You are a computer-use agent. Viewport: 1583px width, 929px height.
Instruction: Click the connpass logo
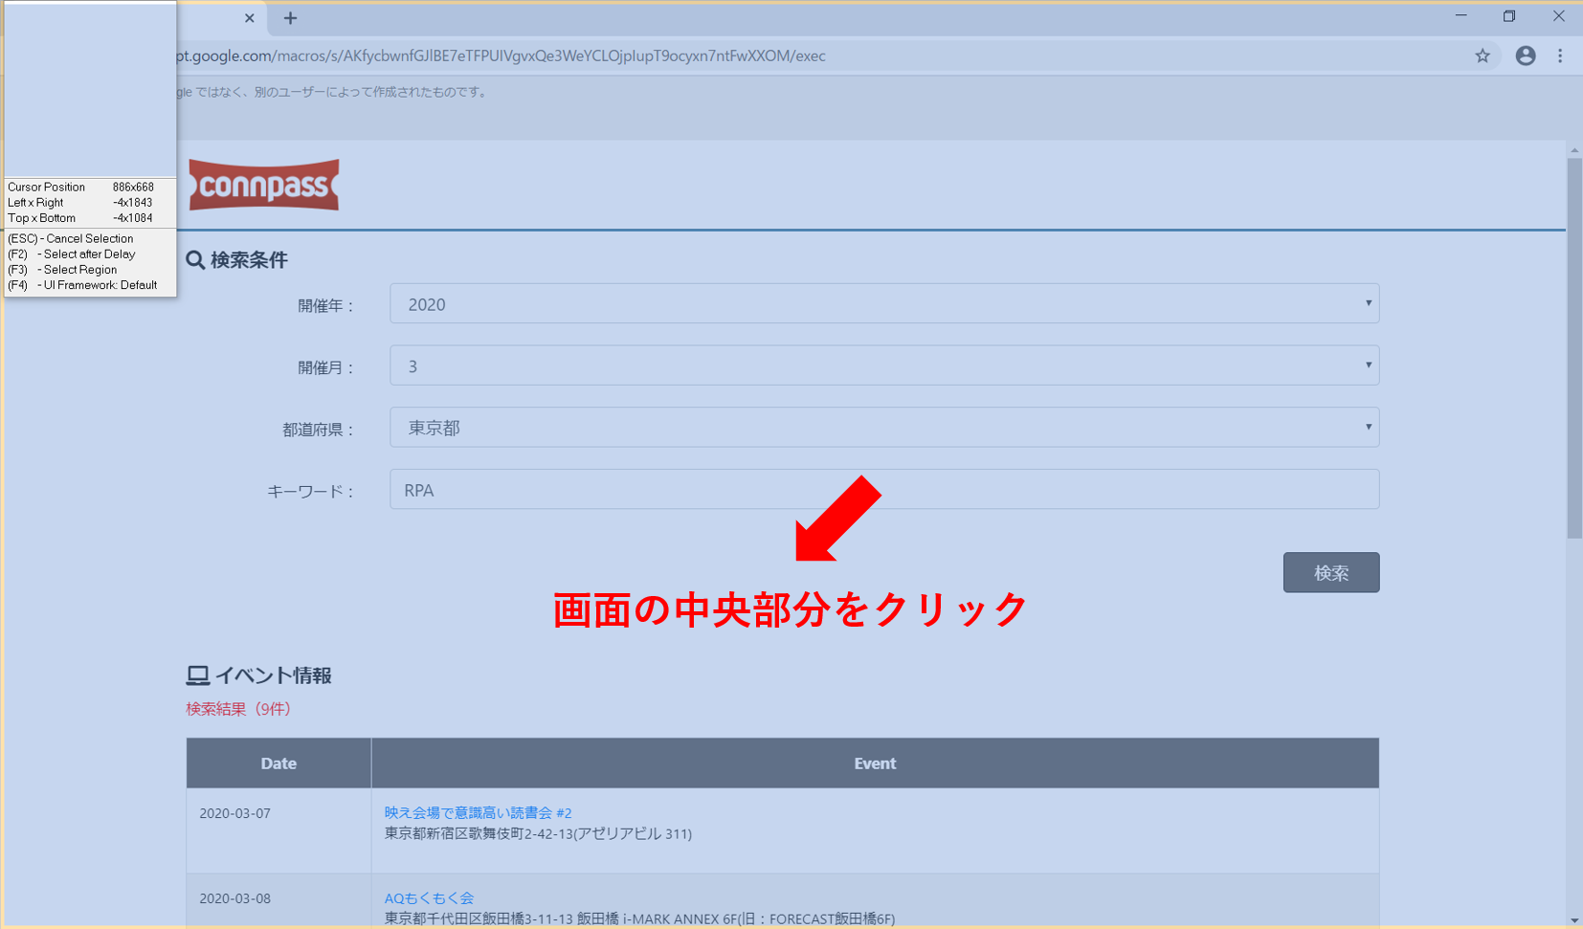click(264, 185)
